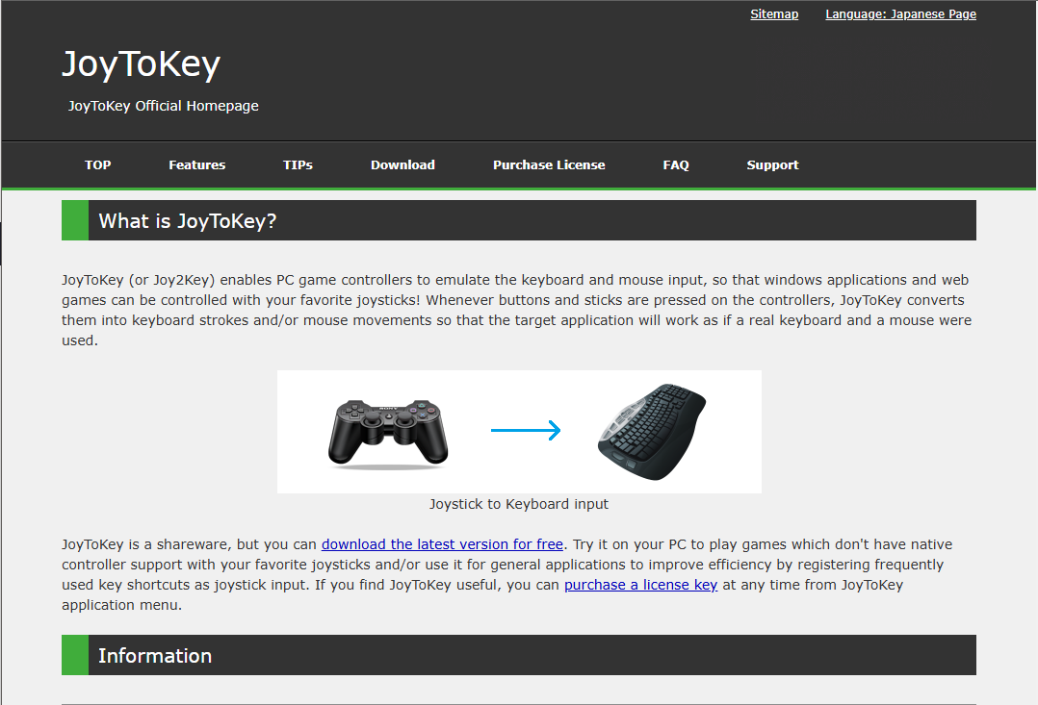
Task: Follow the download the latest version link
Action: pyautogui.click(x=442, y=544)
